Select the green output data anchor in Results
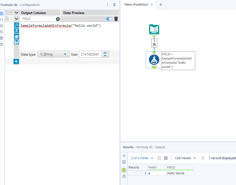Screen dimensions: 236x185 coord(124,170)
